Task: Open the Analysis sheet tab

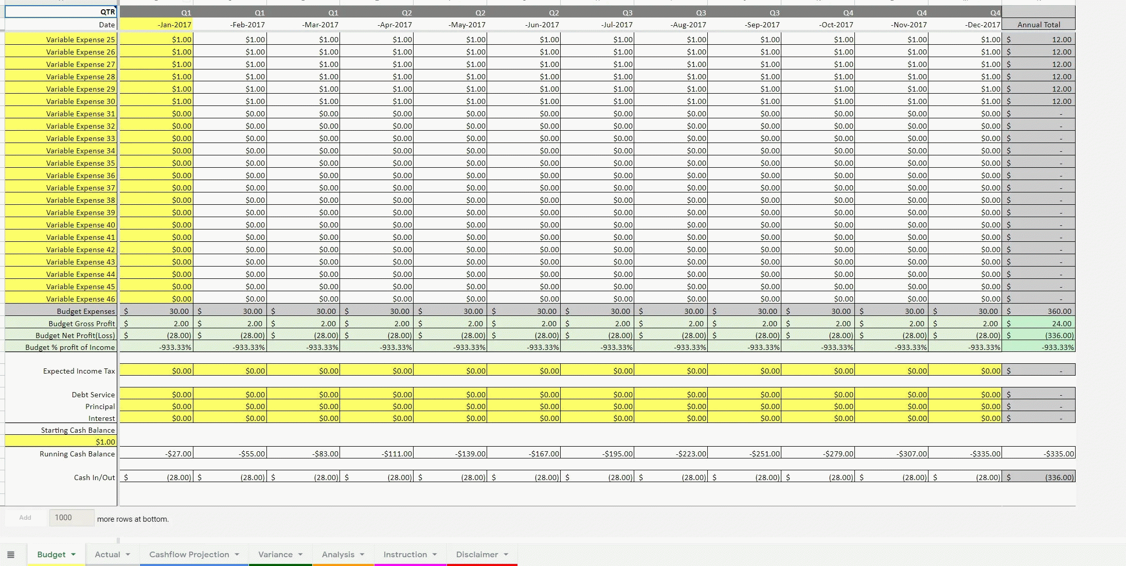Action: pyautogui.click(x=338, y=554)
